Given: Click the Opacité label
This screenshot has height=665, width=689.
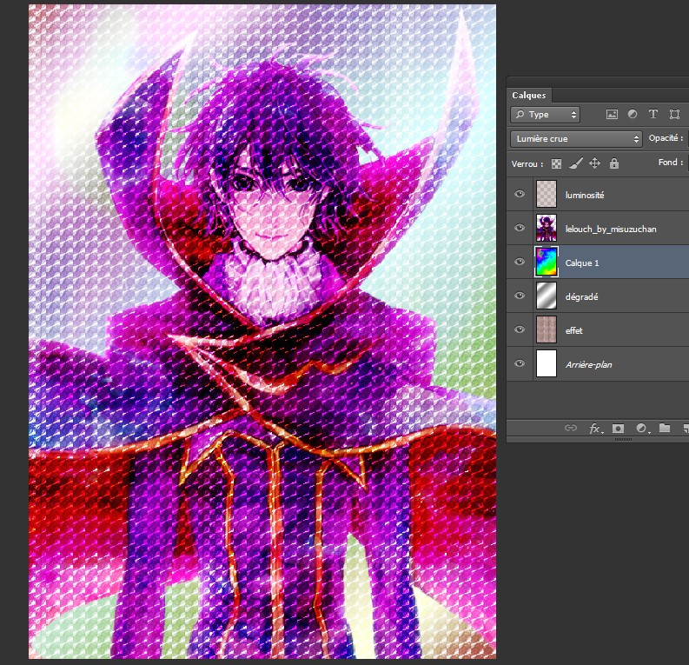Looking at the screenshot, I should coord(666,138).
